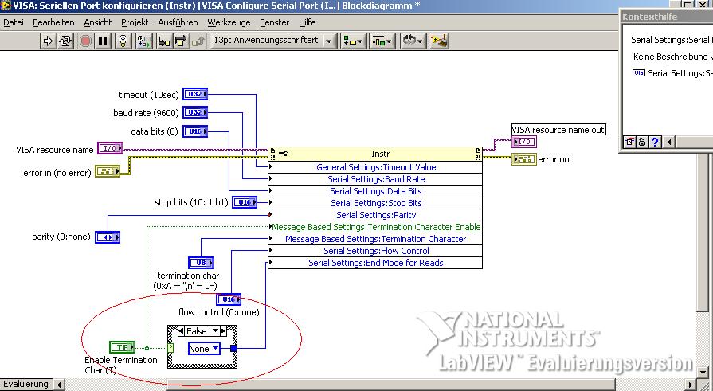Image resolution: width=713 pixels, height=391 pixels.
Task: Open the Ausführen menu
Action: pyautogui.click(x=178, y=22)
